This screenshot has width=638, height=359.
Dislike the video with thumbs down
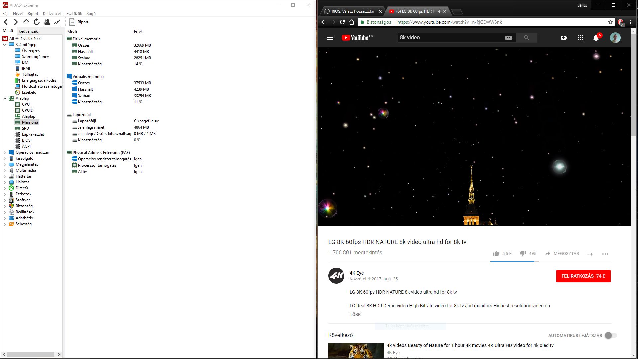(523, 253)
